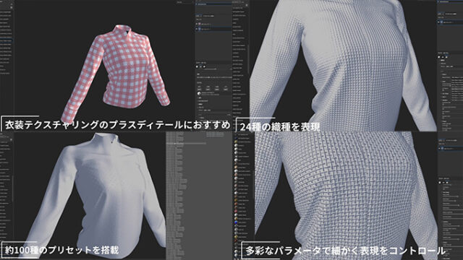Select blue sphere material in bottom material list
This screenshot has height=260, width=463.
click(x=236, y=222)
